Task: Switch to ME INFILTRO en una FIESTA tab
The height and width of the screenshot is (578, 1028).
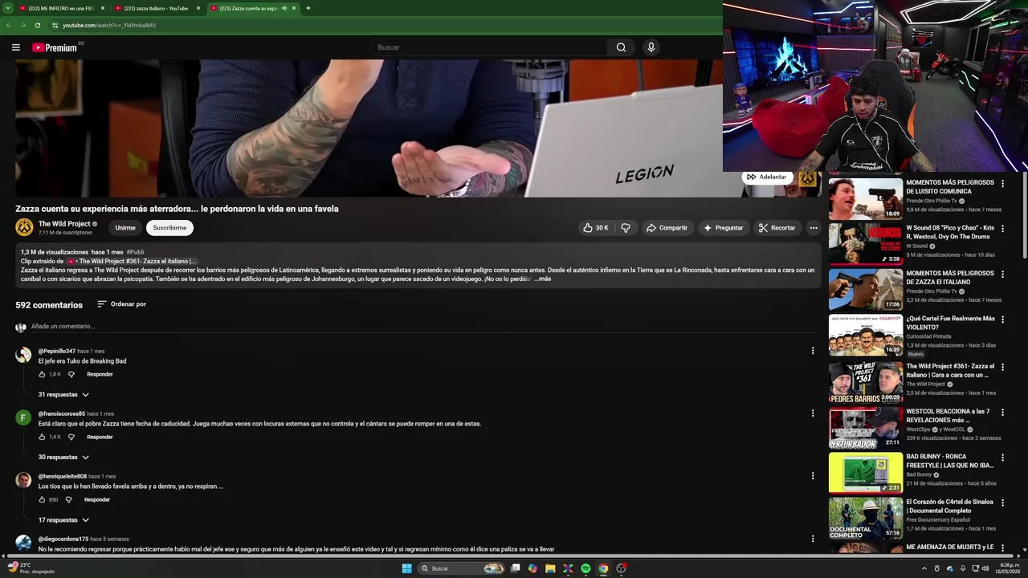Action: (x=62, y=8)
